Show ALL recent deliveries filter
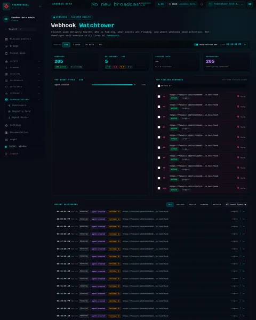256x320 pixels. tap(170, 204)
